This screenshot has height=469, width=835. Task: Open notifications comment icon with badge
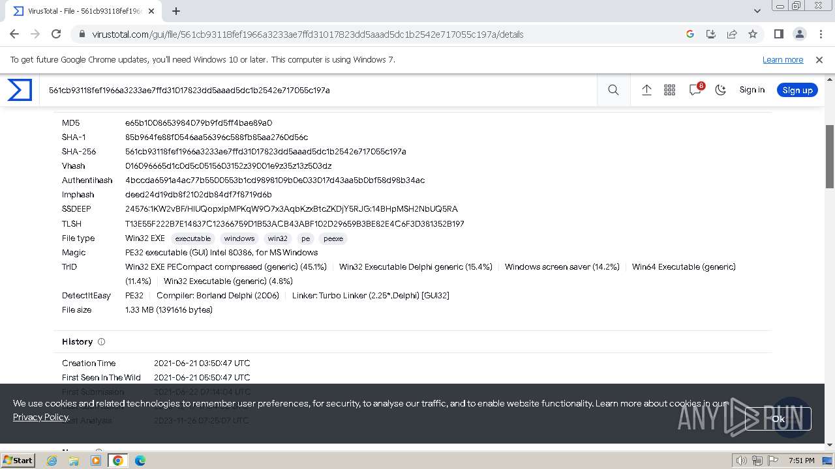coord(695,90)
